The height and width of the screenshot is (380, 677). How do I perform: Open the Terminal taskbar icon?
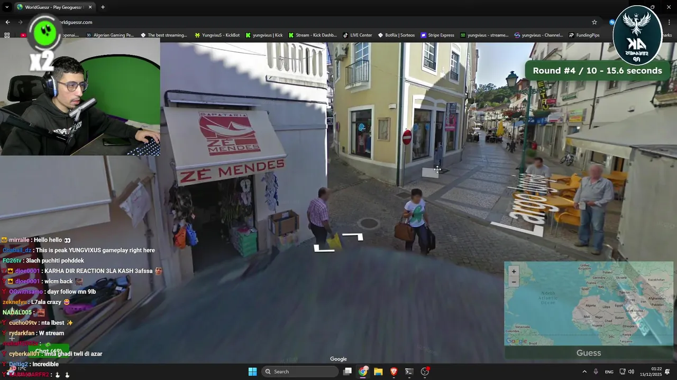tap(409, 372)
